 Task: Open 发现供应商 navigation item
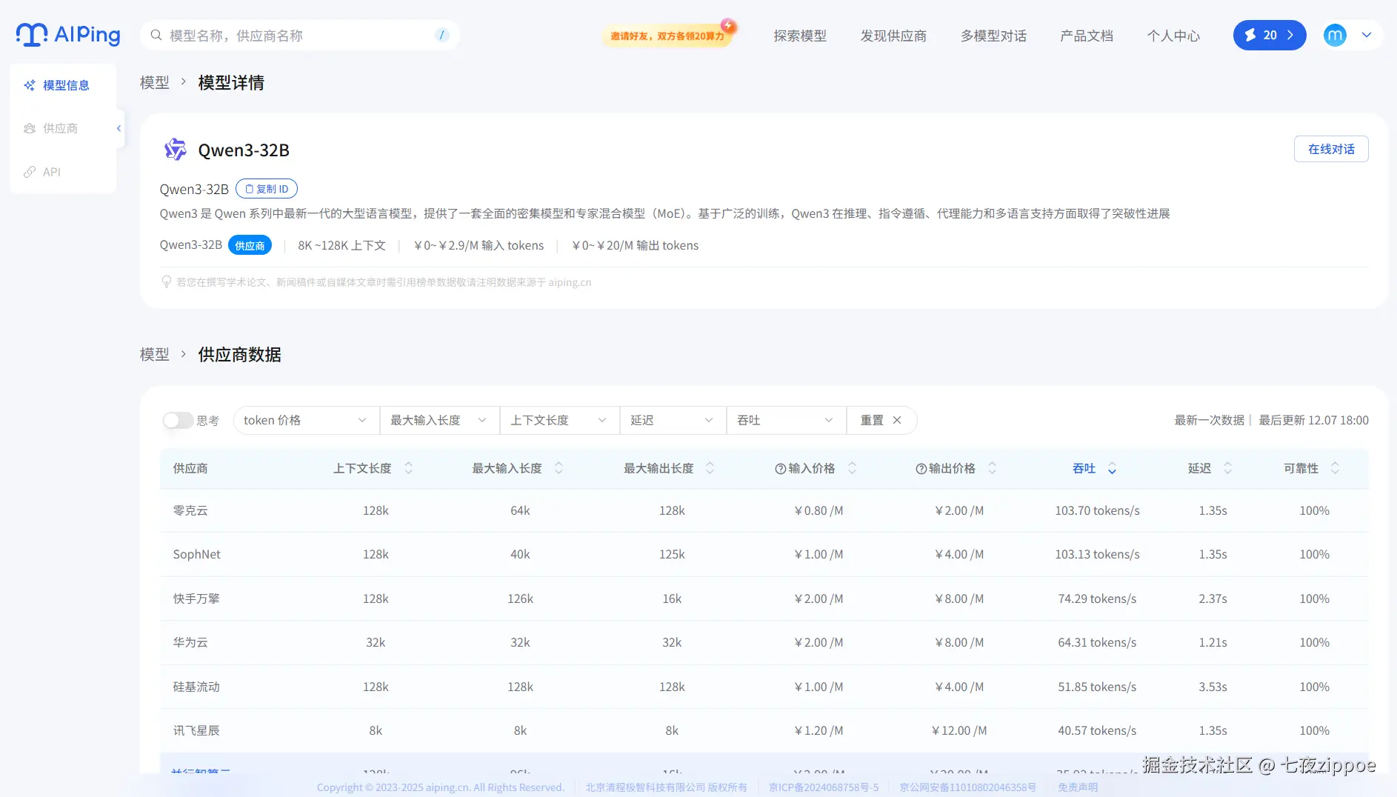coord(893,36)
